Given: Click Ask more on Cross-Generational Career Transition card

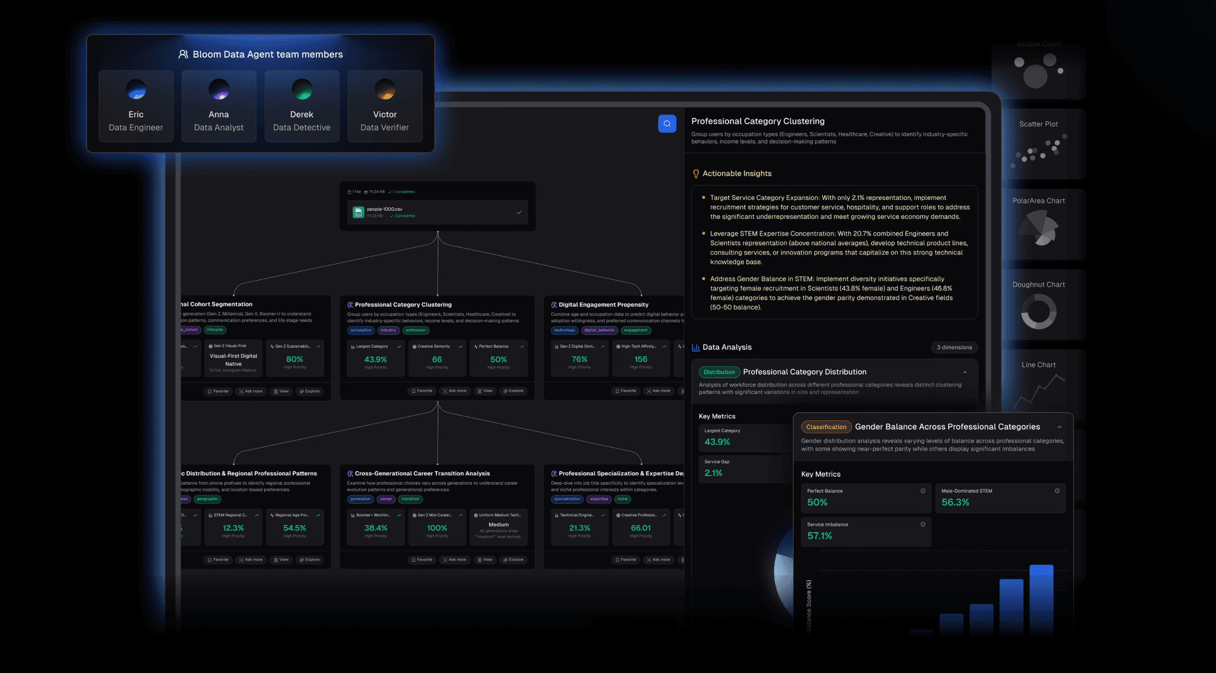Looking at the screenshot, I should tap(454, 560).
